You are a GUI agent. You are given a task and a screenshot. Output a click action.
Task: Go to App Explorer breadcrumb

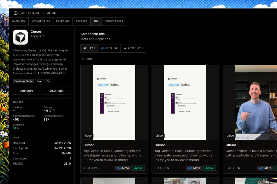click(31, 13)
